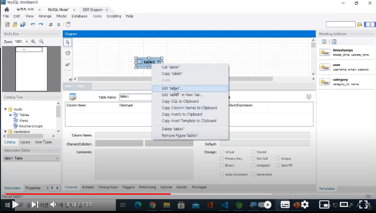
Task: Open Microsoft Edge from taskbar
Action: coord(138,205)
